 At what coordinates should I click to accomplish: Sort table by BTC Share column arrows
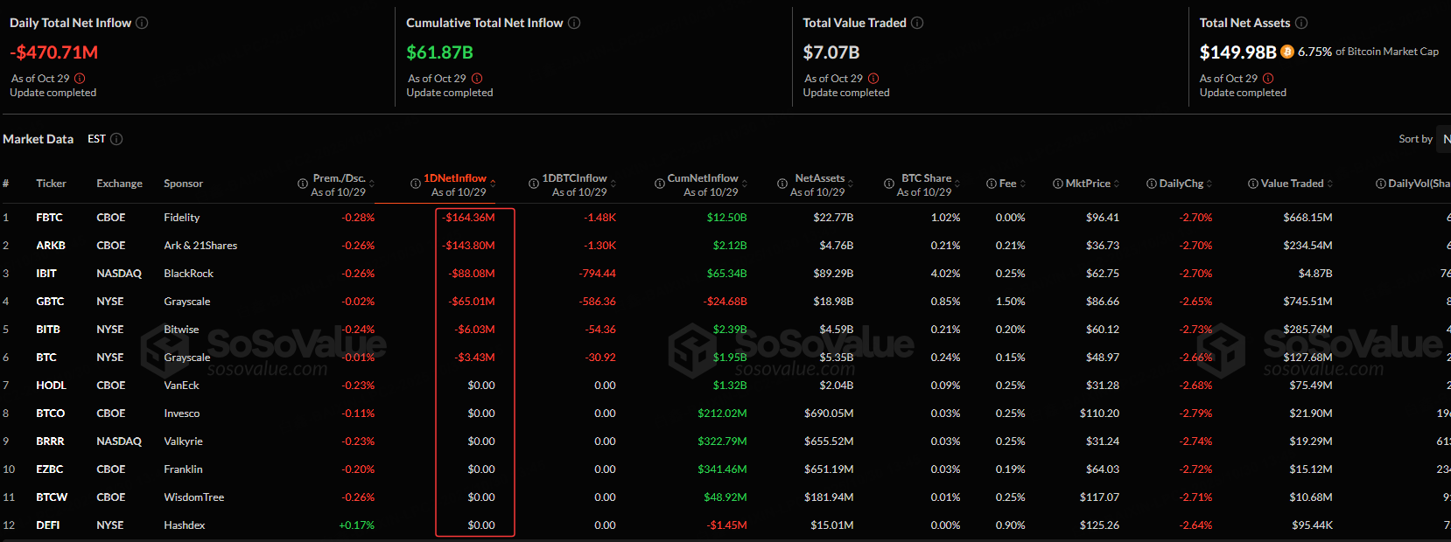pyautogui.click(x=957, y=184)
